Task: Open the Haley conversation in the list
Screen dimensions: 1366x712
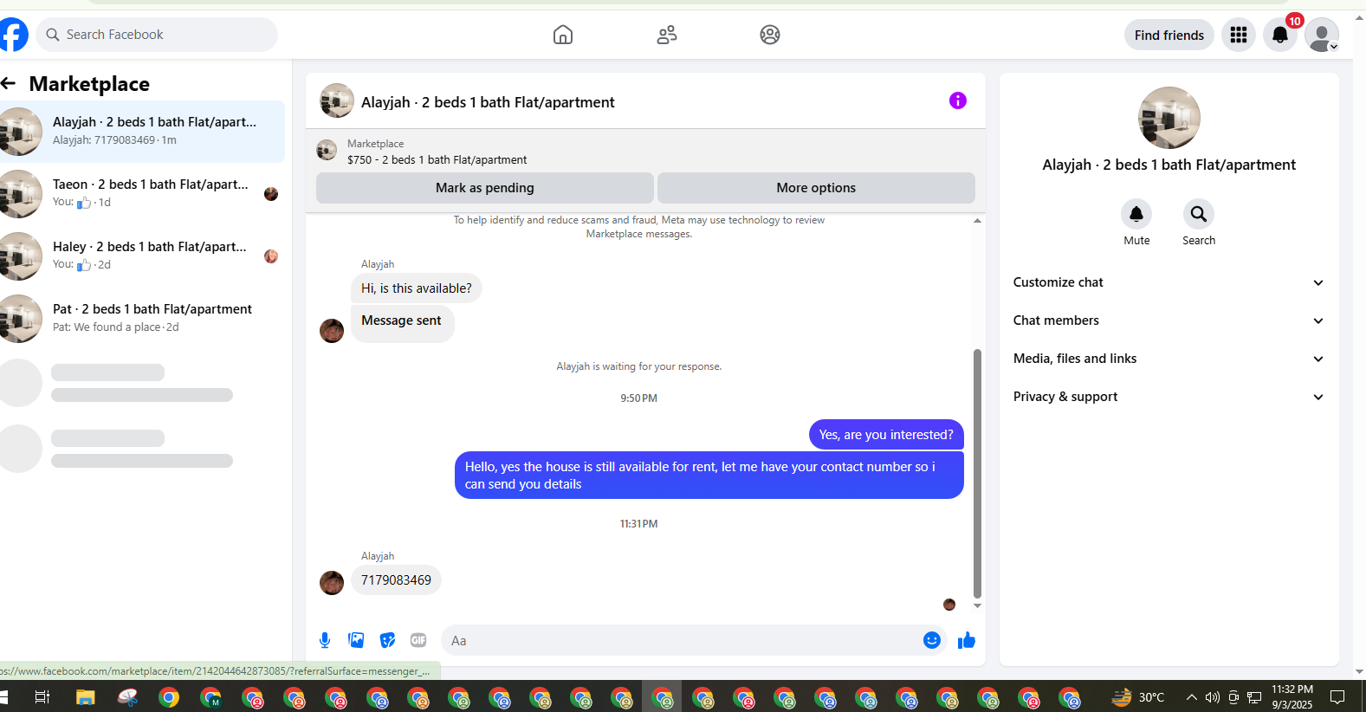Action: 142,256
